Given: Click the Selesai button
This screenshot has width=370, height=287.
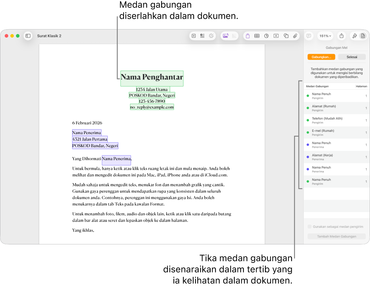Looking at the screenshot, I should pyautogui.click(x=352, y=57).
